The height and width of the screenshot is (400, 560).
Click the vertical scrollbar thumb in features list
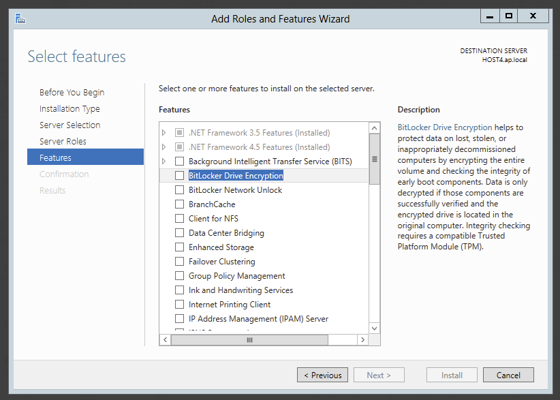pos(374,159)
